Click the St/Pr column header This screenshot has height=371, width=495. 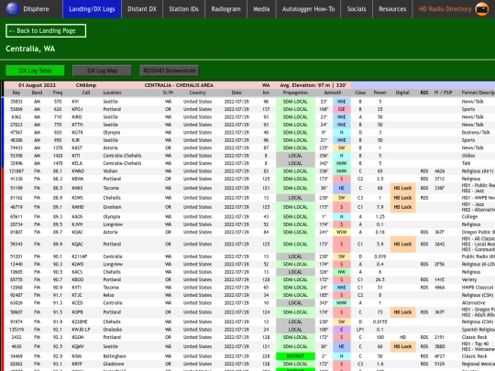click(169, 93)
